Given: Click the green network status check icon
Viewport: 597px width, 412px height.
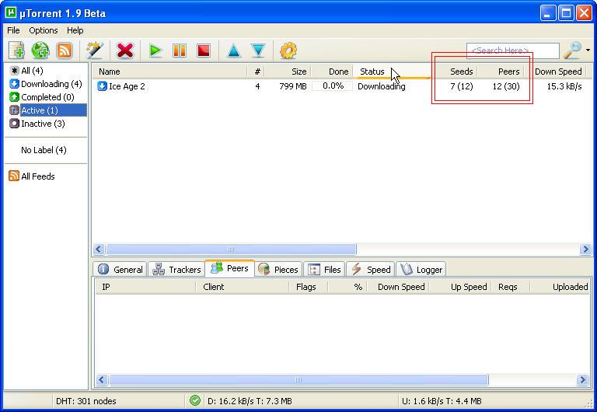Looking at the screenshot, I should click(195, 400).
